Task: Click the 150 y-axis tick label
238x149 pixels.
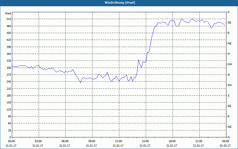Action: (9, 103)
